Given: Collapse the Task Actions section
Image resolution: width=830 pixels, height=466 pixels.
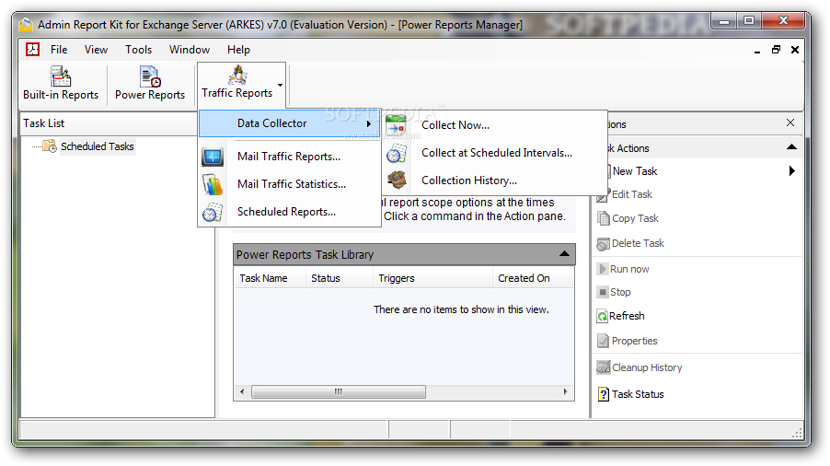Looking at the screenshot, I should [791, 147].
